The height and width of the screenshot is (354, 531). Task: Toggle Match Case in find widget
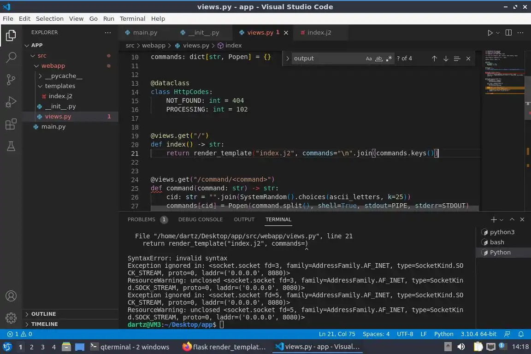coord(369,58)
